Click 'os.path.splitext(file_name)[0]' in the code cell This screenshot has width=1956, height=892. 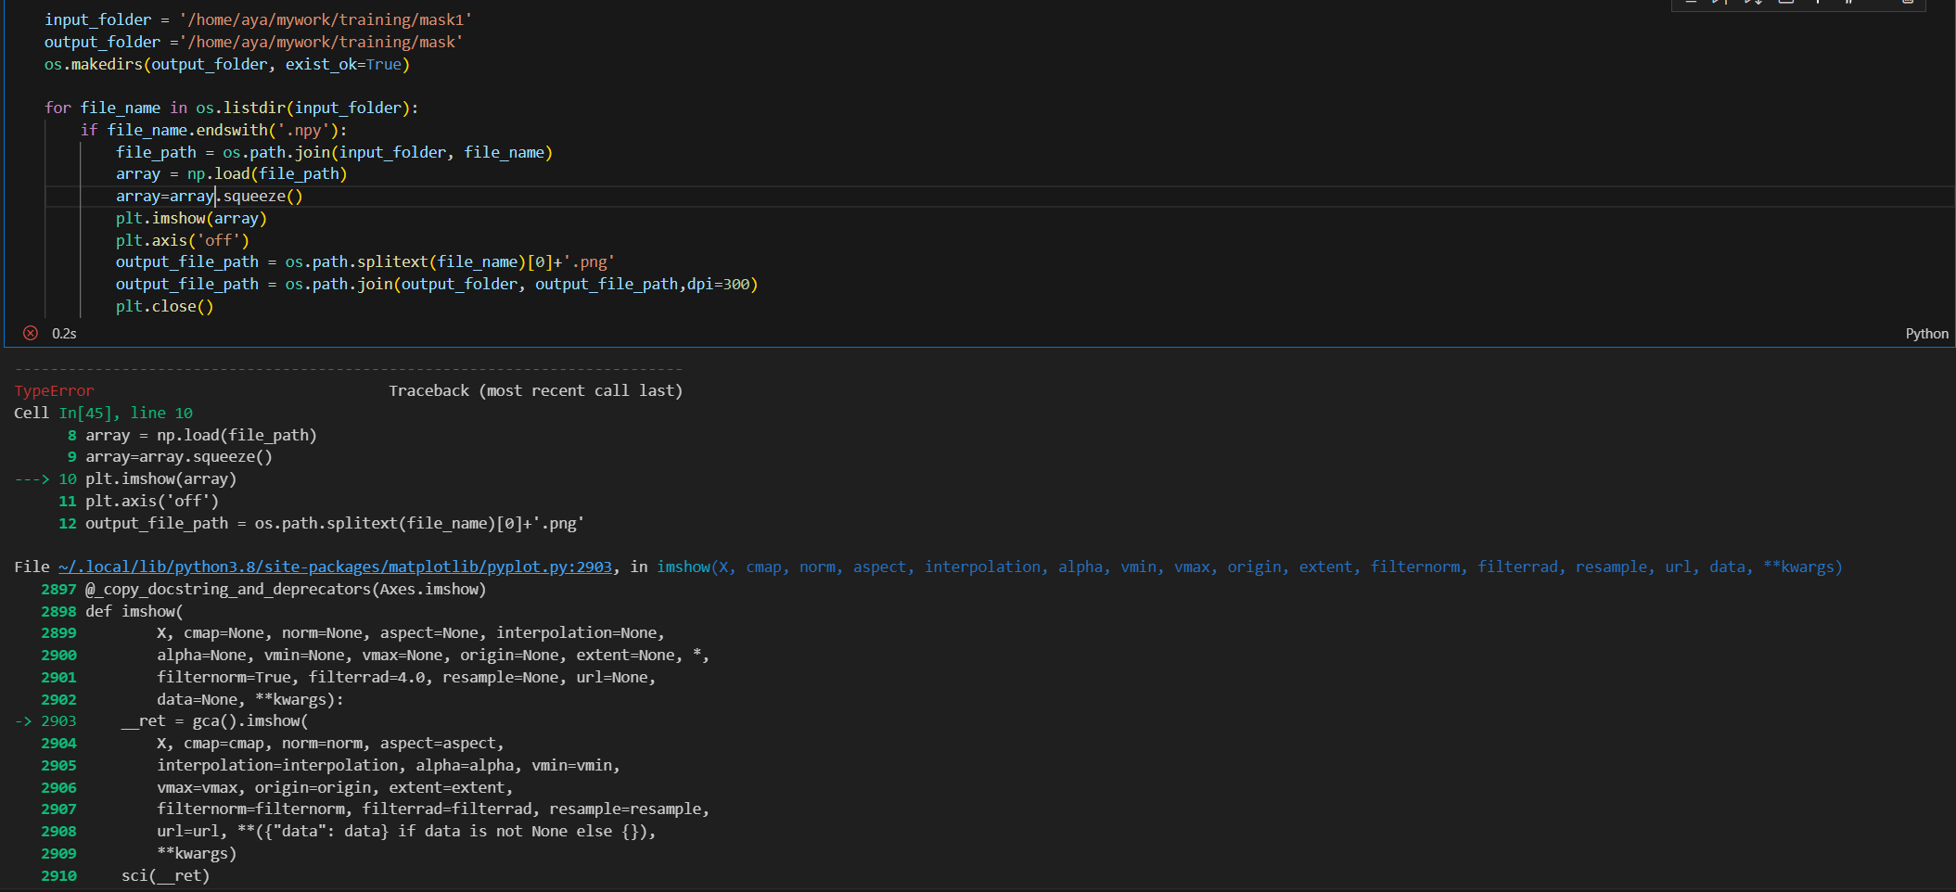click(419, 261)
